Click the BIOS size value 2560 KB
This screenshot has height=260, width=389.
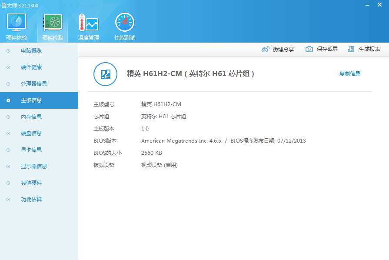[152, 153]
